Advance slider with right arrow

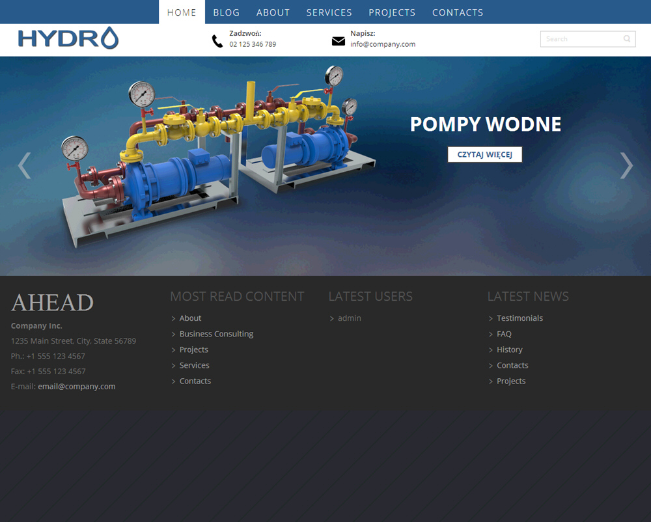point(626,165)
